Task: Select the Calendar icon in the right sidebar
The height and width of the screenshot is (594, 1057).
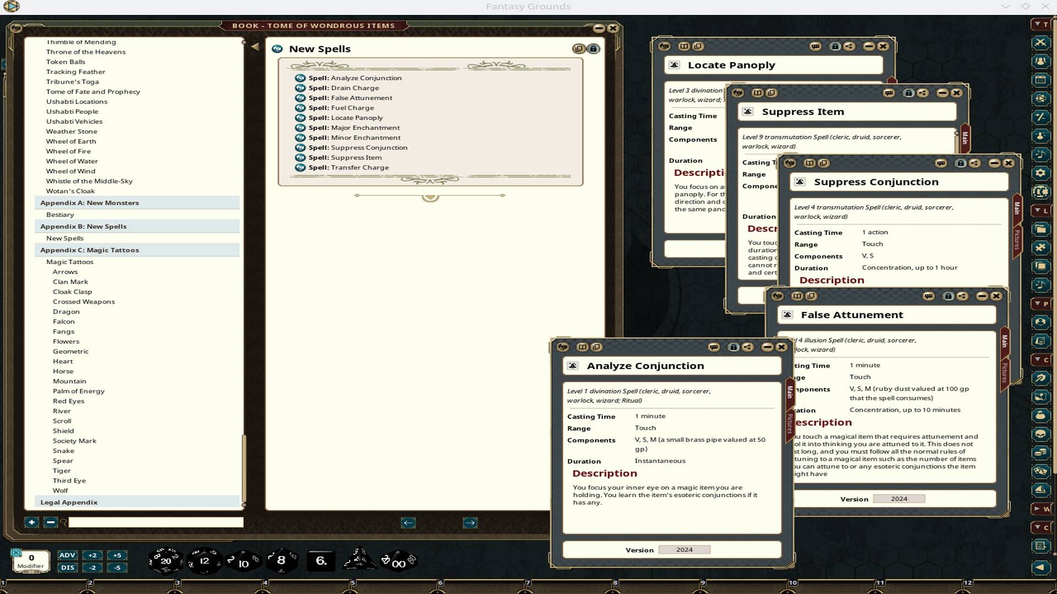Action: point(1040,79)
